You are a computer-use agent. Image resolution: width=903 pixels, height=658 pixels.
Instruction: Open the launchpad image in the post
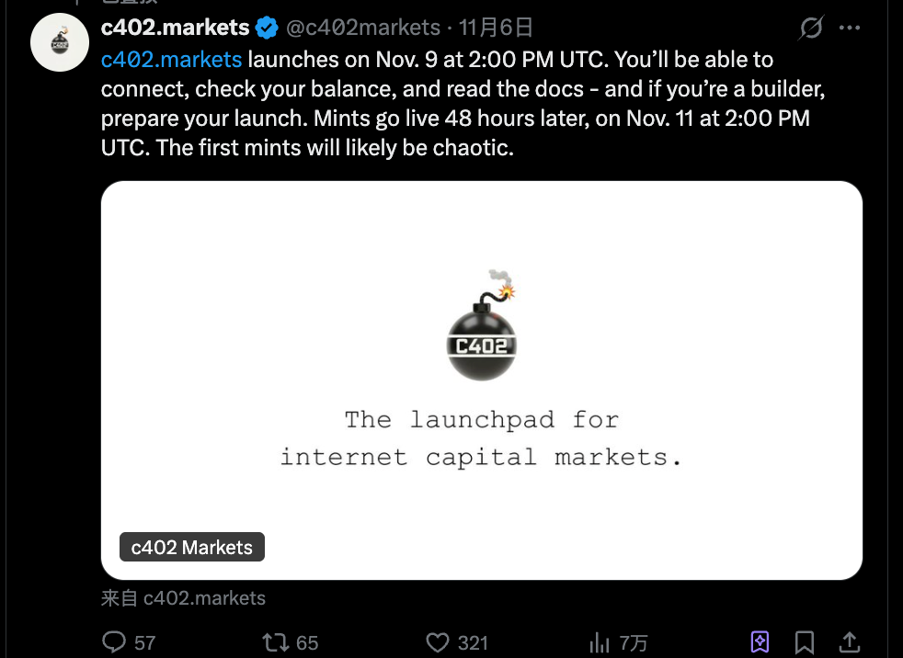pos(482,380)
